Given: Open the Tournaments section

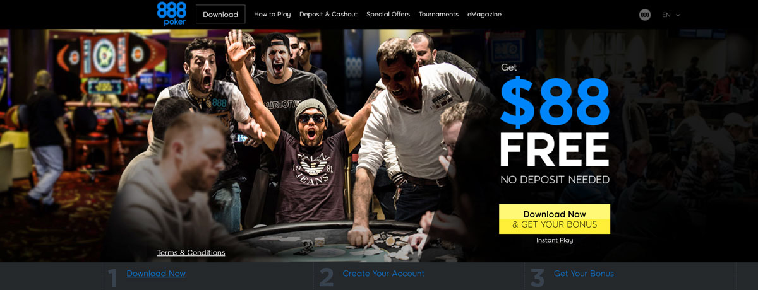Looking at the screenshot, I should click(x=438, y=14).
